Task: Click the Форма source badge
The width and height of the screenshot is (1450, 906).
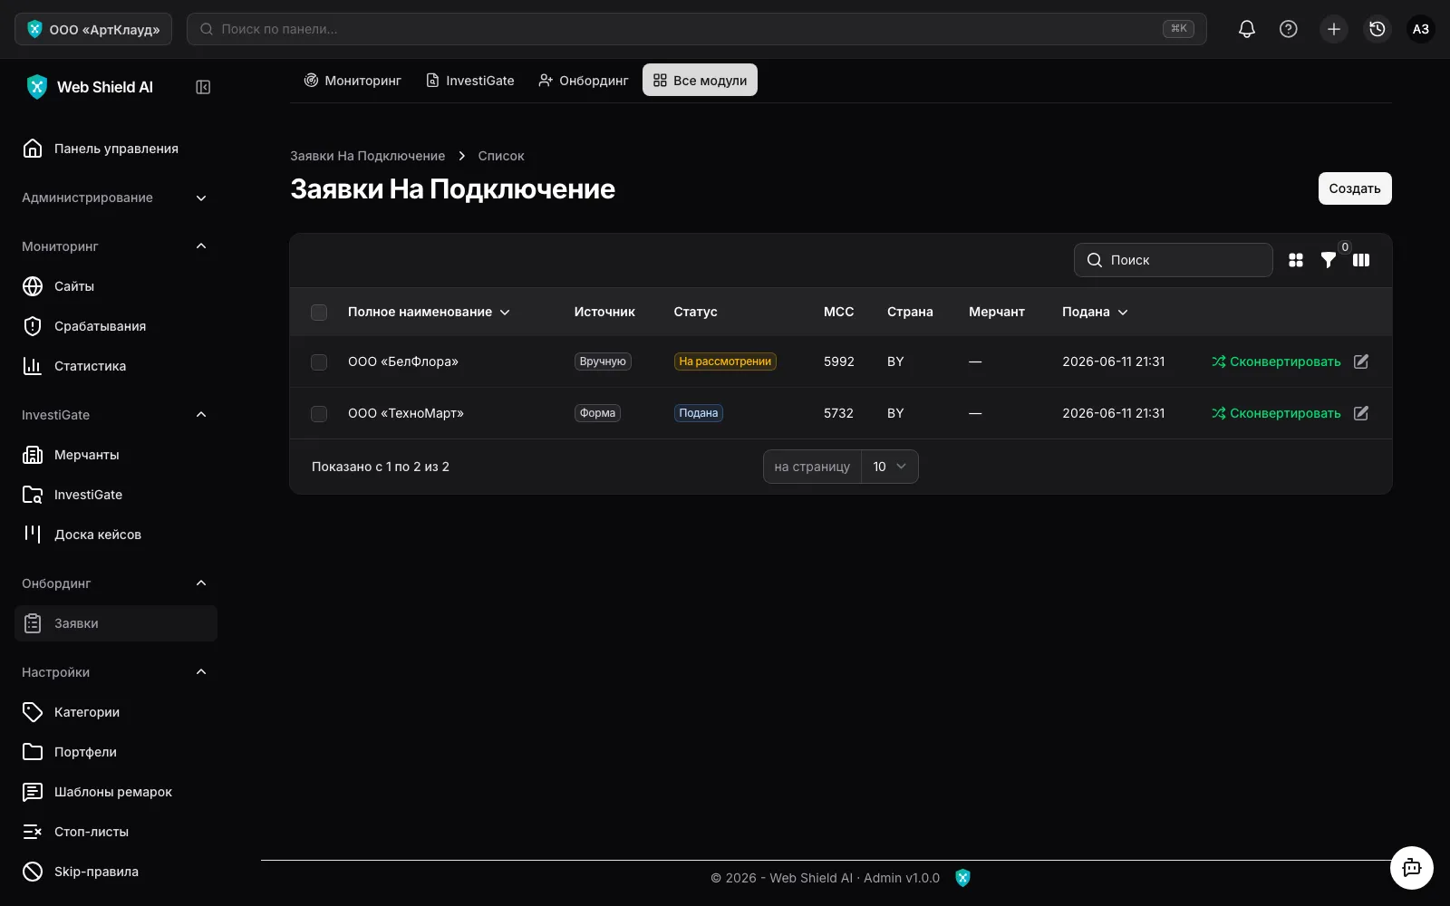Action: [x=597, y=413]
